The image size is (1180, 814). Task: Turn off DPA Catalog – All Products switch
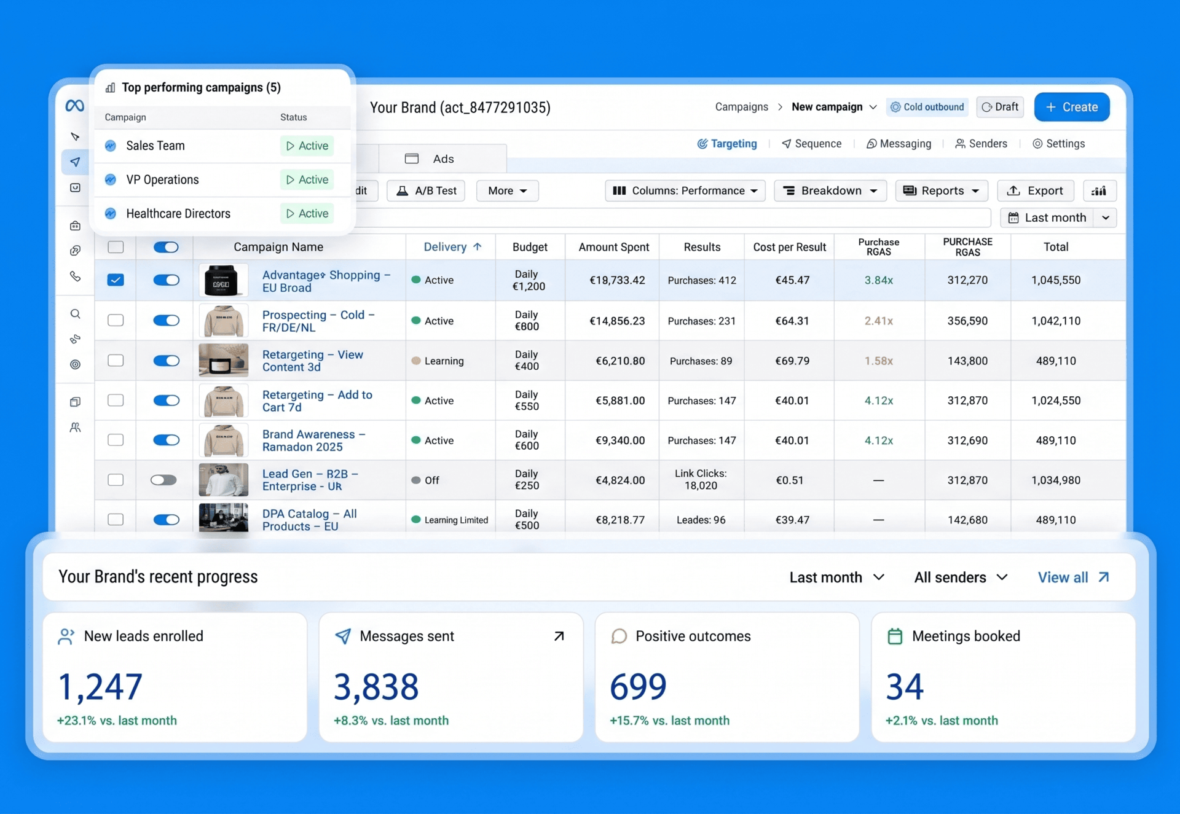[166, 520]
